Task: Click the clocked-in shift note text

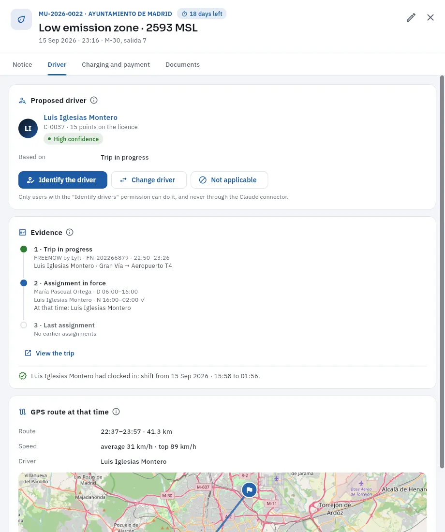Action: pyautogui.click(x=145, y=376)
